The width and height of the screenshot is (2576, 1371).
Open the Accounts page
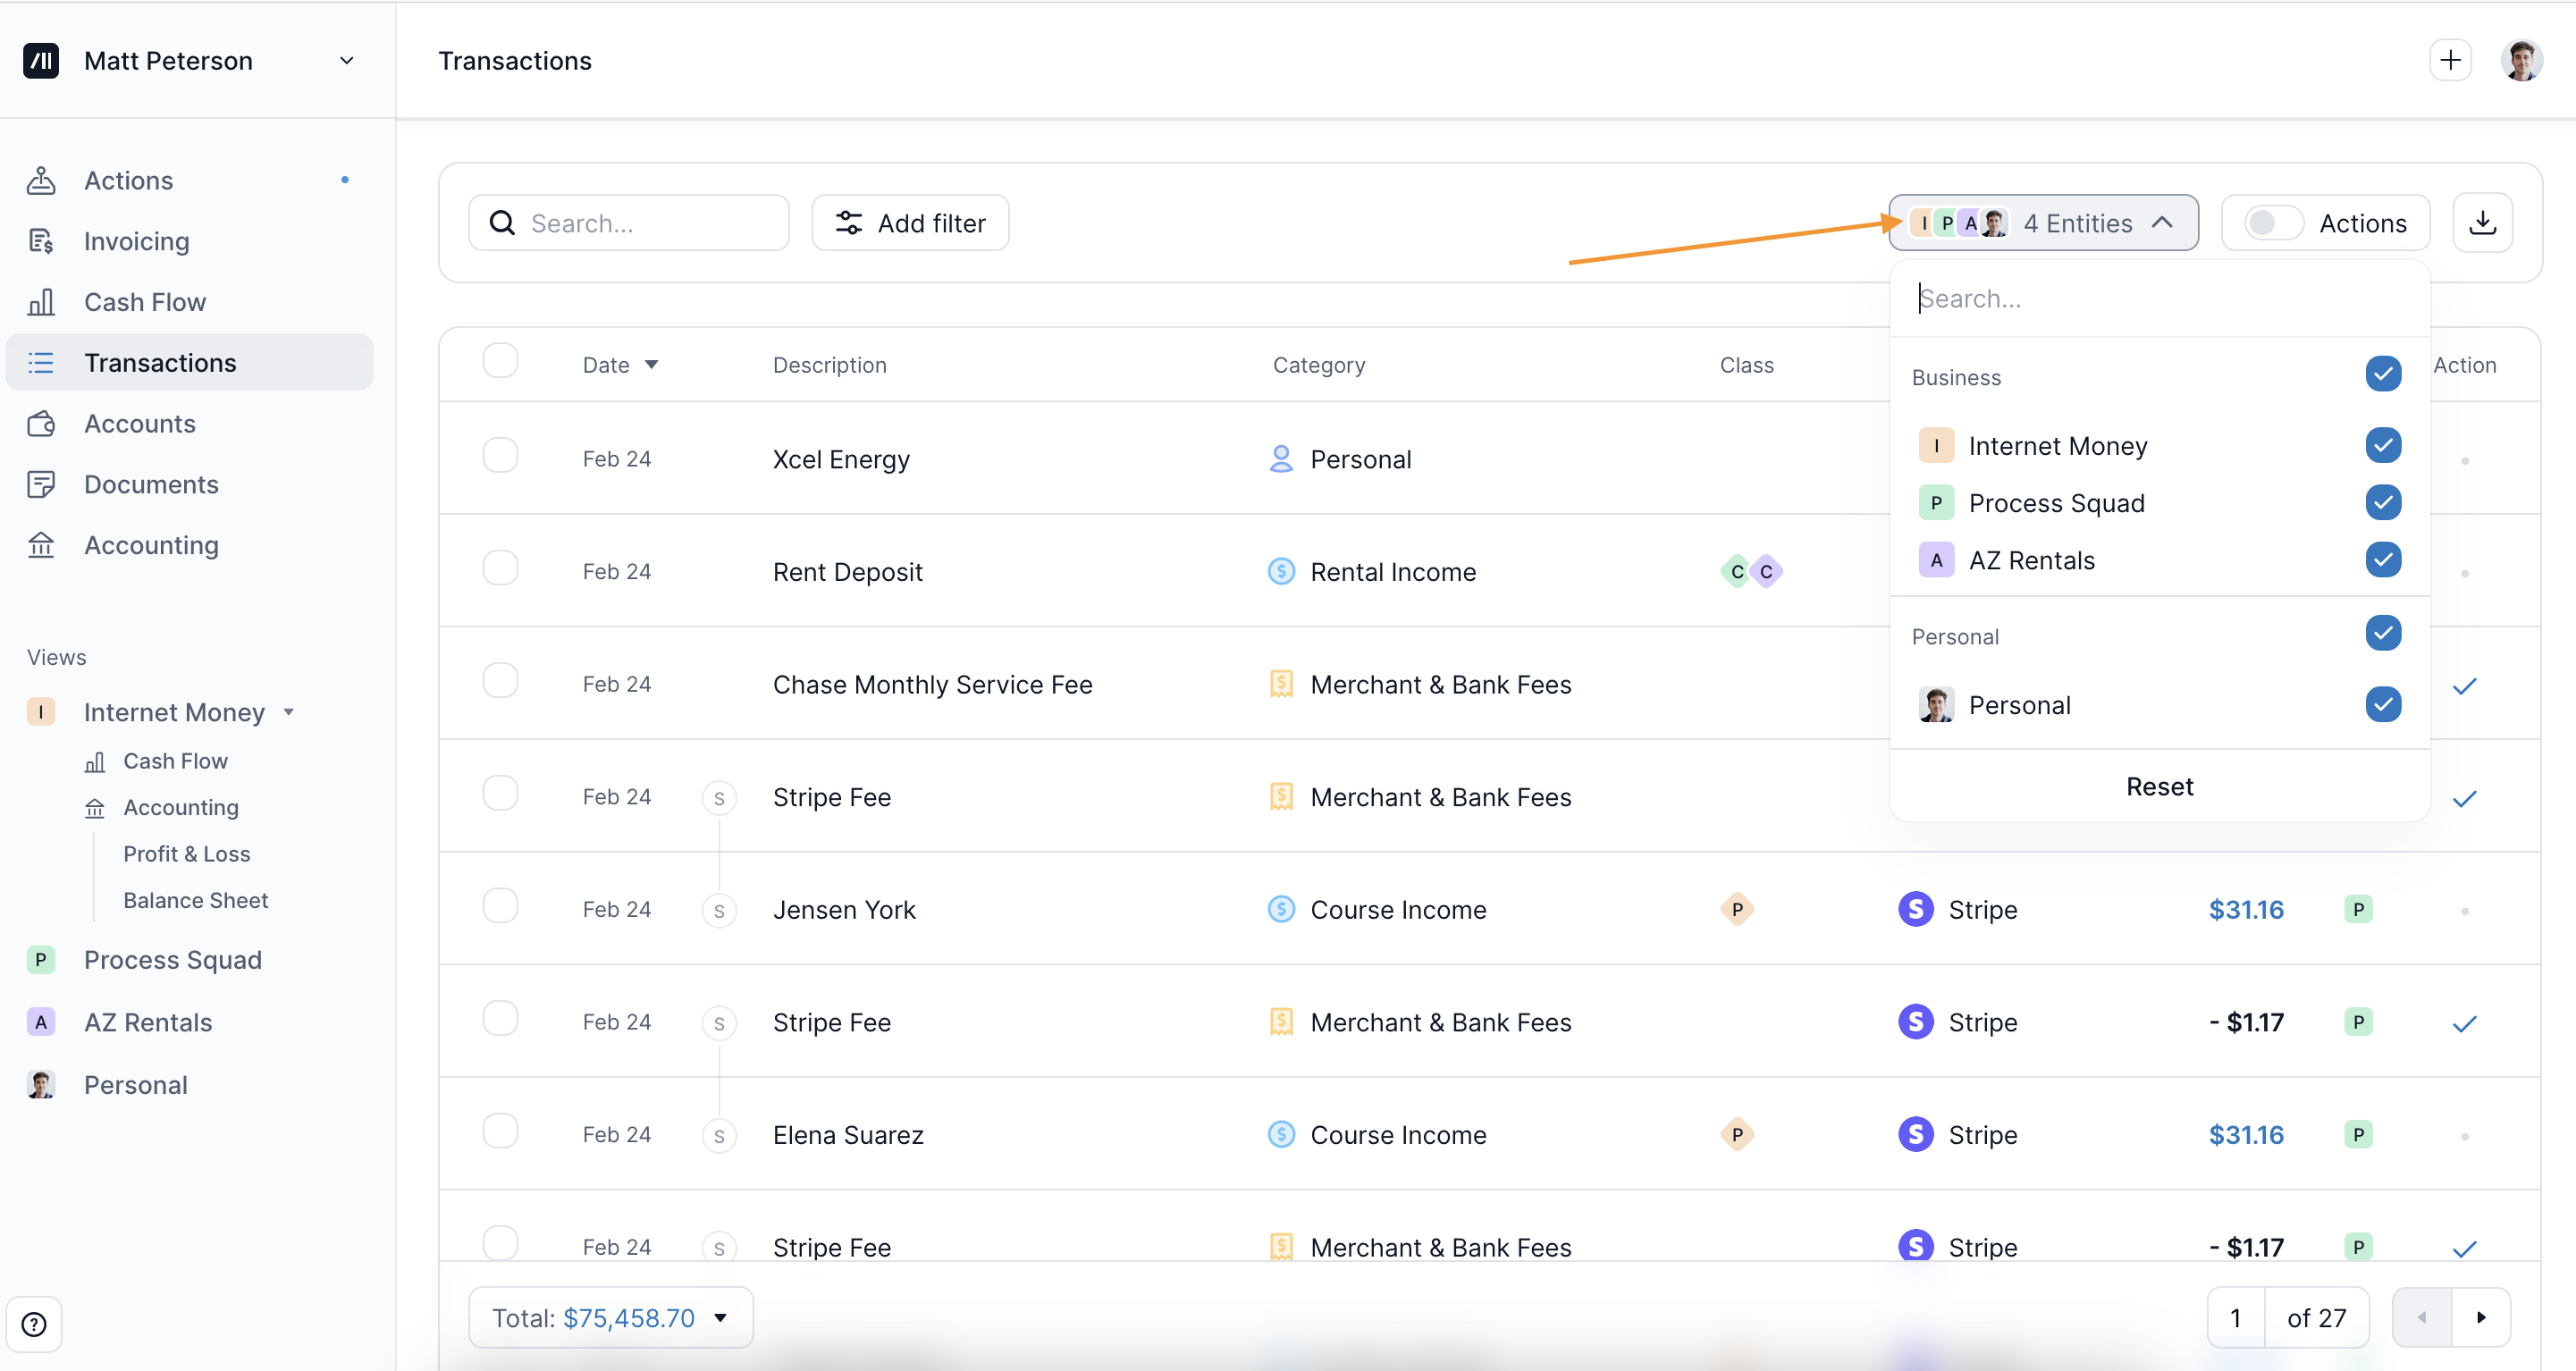(x=139, y=423)
